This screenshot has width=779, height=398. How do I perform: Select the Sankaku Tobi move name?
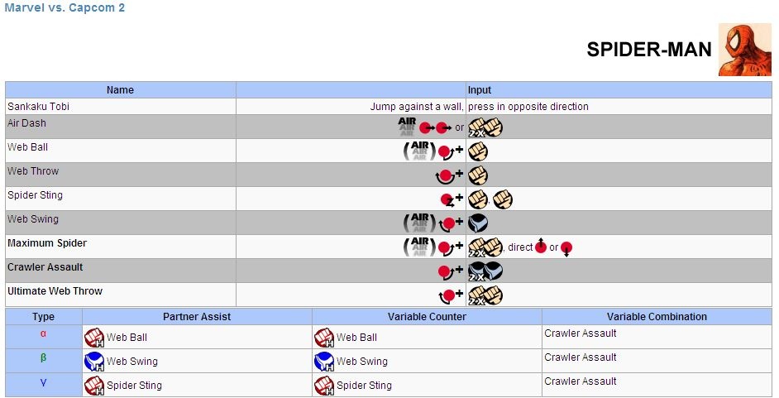coord(38,107)
